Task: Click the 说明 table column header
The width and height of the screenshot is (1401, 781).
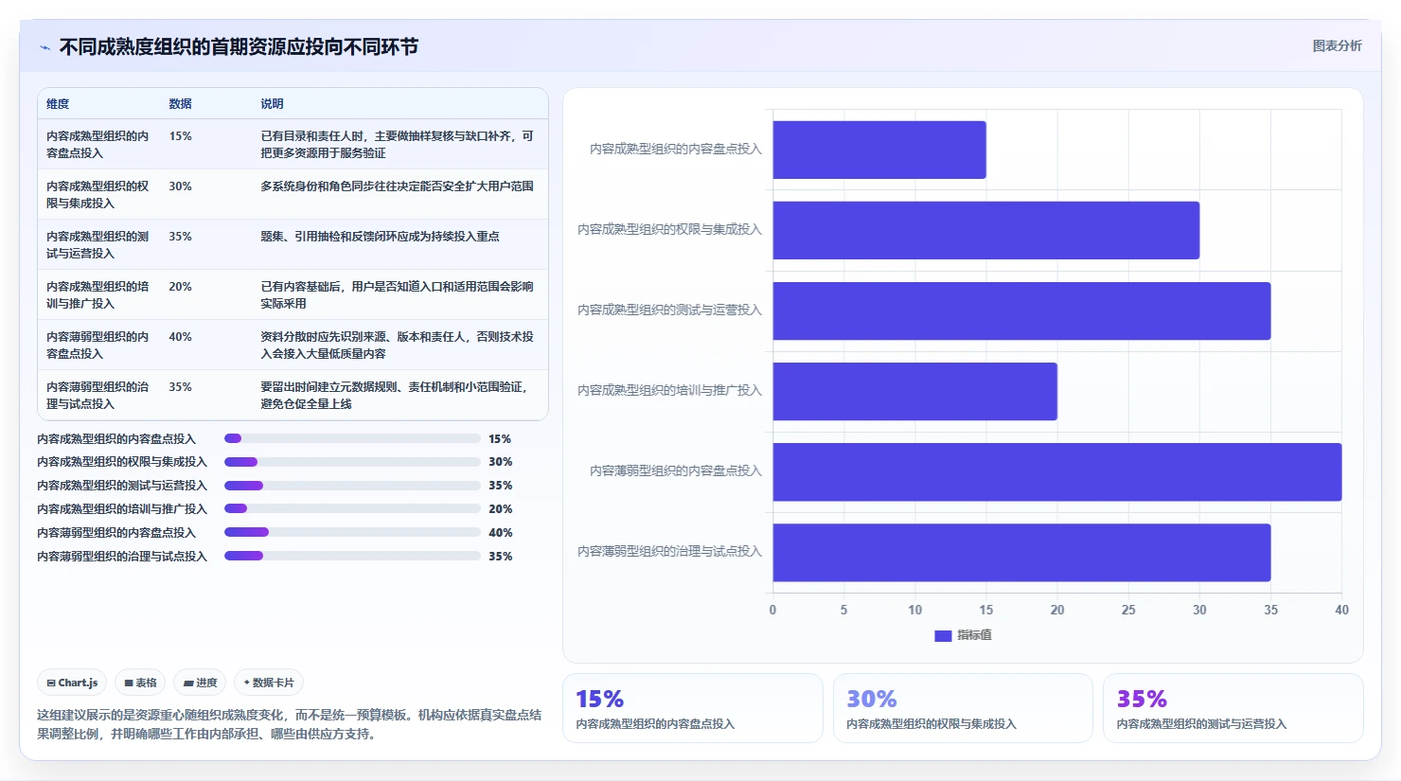Action: tap(272, 104)
